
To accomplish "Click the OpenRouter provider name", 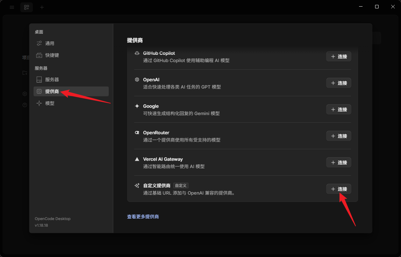I will coord(156,133).
